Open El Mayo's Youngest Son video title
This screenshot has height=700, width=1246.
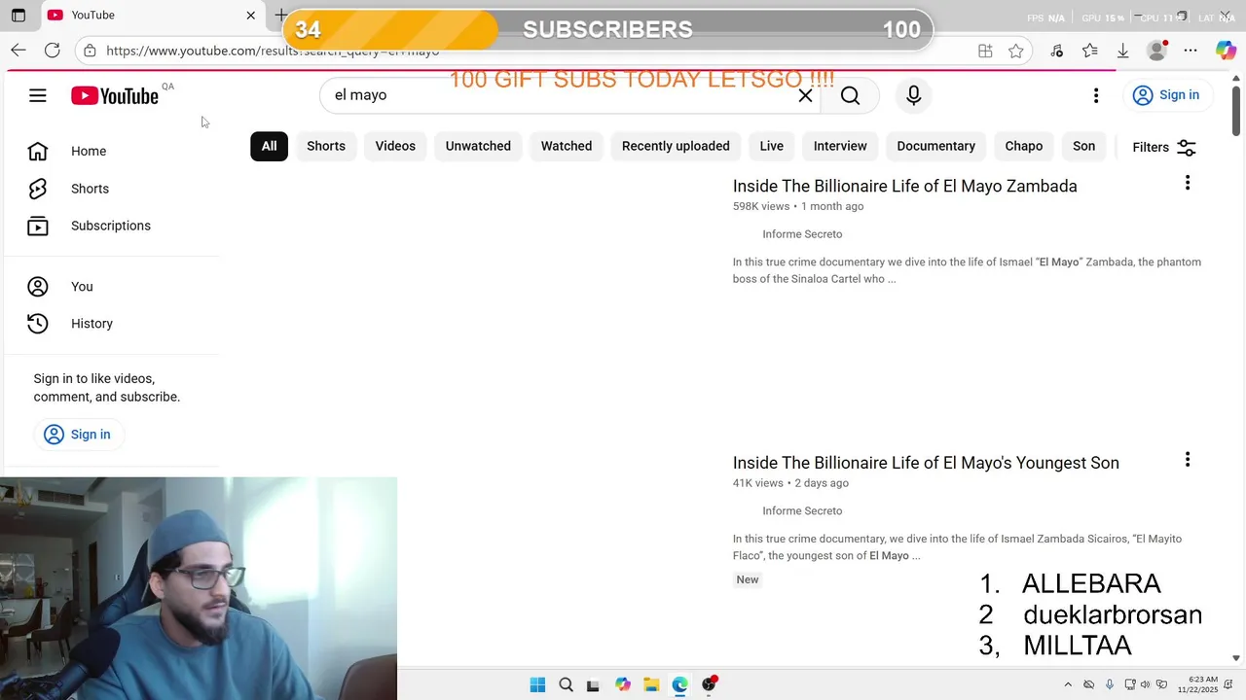point(926,463)
